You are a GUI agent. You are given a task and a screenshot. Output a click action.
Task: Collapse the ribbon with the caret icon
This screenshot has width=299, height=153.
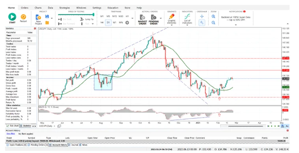pyautogui.click(x=288, y=24)
